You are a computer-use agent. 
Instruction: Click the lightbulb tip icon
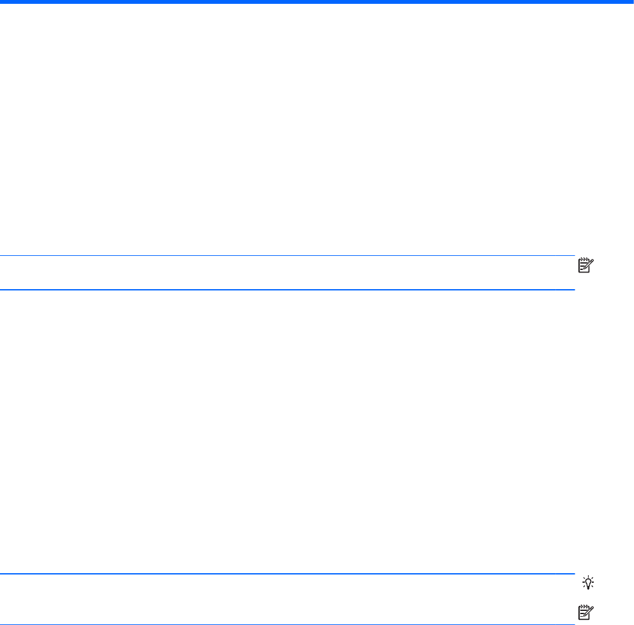tap(588, 583)
